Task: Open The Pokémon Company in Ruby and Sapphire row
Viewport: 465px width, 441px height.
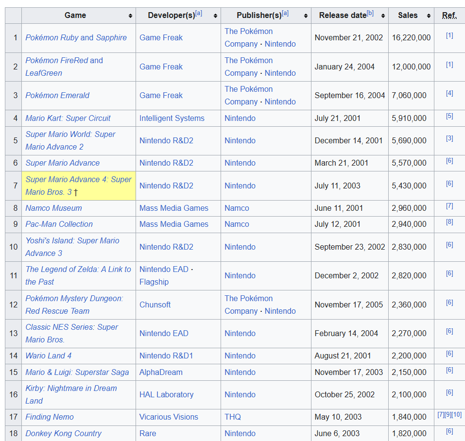Action: 248,37
